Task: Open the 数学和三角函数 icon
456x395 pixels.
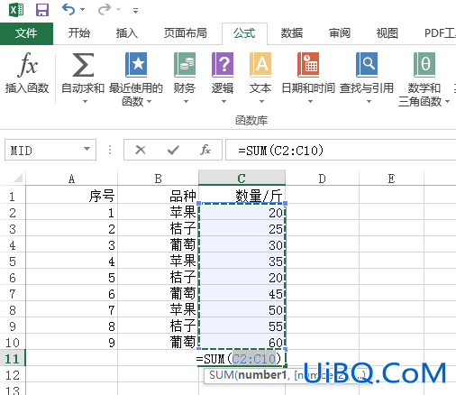Action: pyautogui.click(x=424, y=65)
